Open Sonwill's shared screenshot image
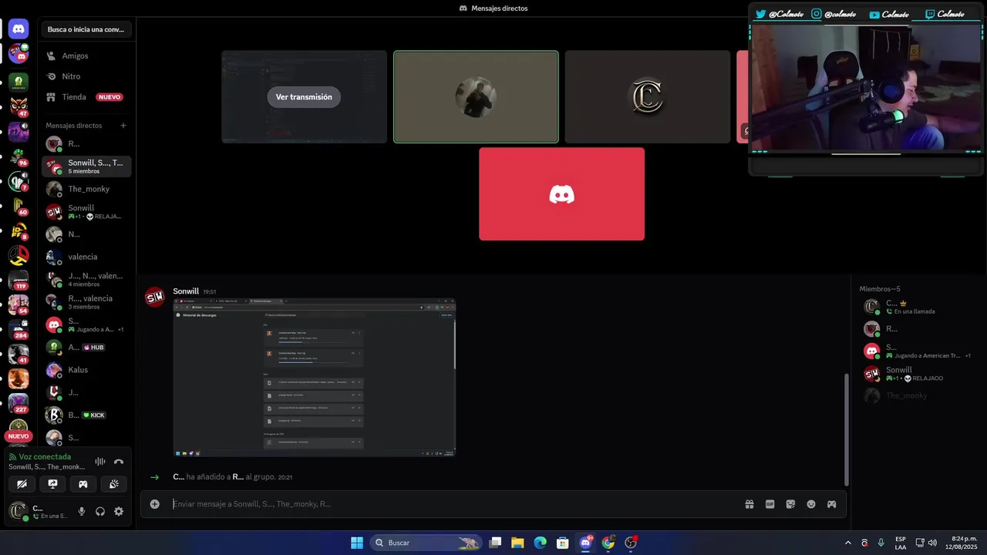The width and height of the screenshot is (987, 555). click(x=315, y=378)
